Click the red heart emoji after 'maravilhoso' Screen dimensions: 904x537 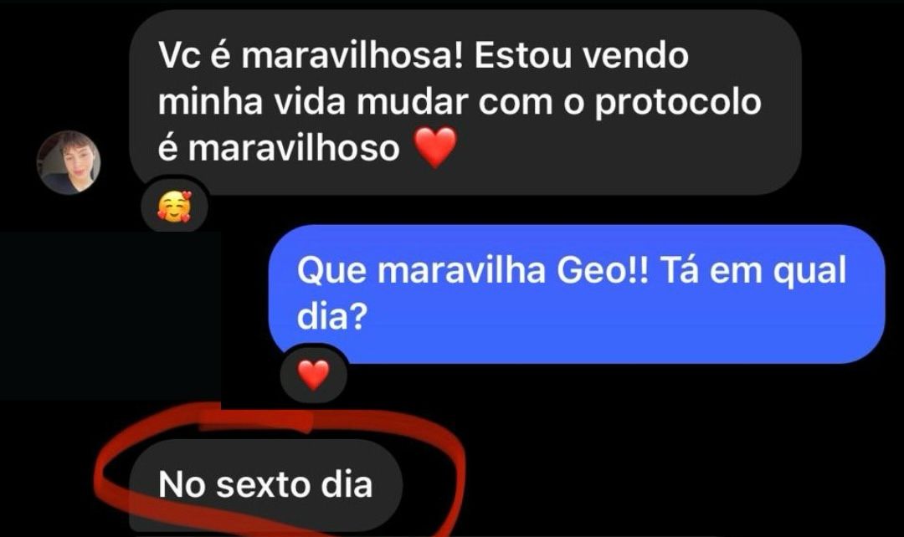(436, 147)
